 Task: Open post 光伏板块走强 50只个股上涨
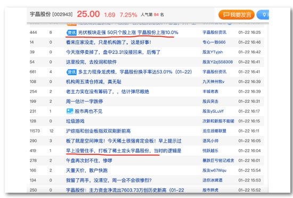tap(128, 32)
